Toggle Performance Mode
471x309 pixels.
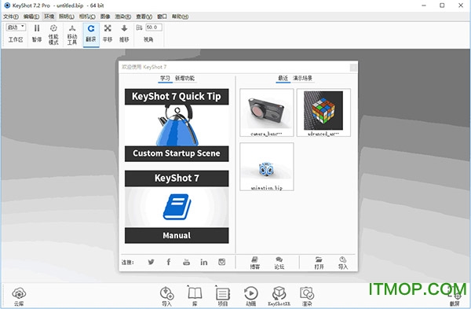pyautogui.click(x=53, y=35)
